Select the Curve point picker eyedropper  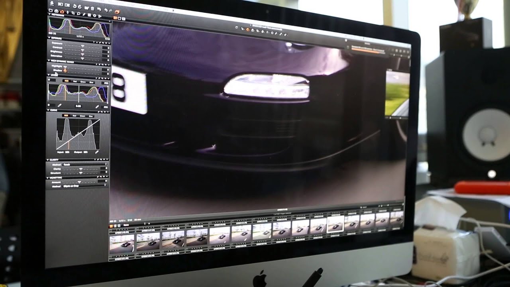pos(97,152)
